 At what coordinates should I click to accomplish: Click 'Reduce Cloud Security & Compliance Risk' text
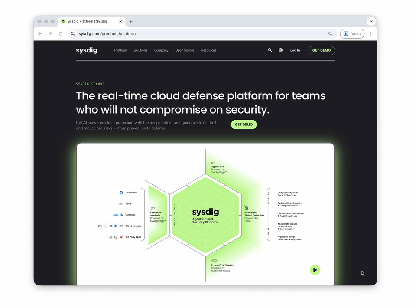pyautogui.click(x=289, y=204)
